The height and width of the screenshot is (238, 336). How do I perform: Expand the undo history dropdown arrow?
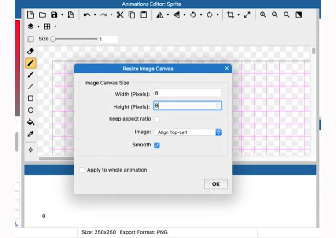click(95, 15)
